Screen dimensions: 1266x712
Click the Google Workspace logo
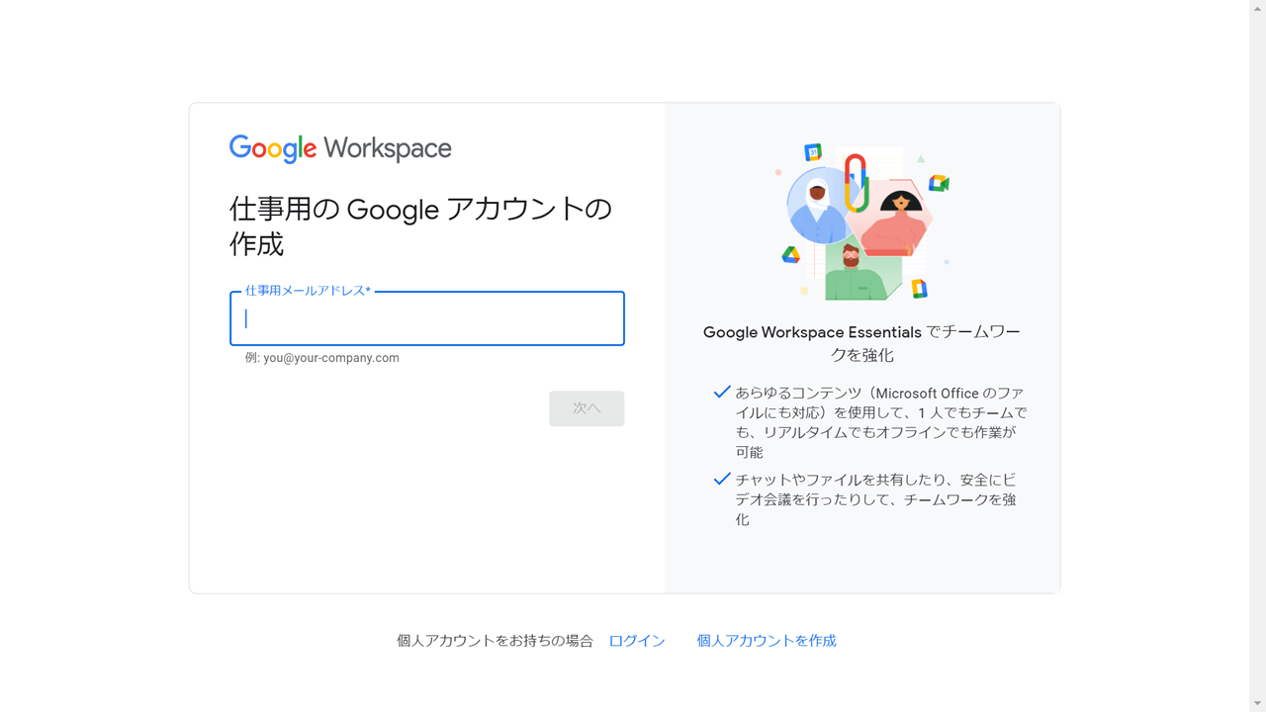point(340,148)
